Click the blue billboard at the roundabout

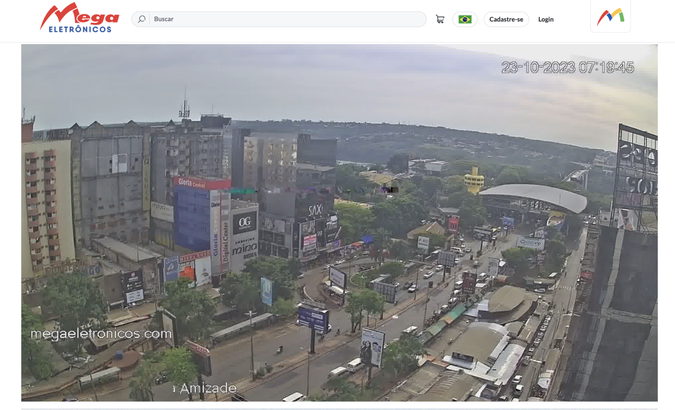[313, 317]
